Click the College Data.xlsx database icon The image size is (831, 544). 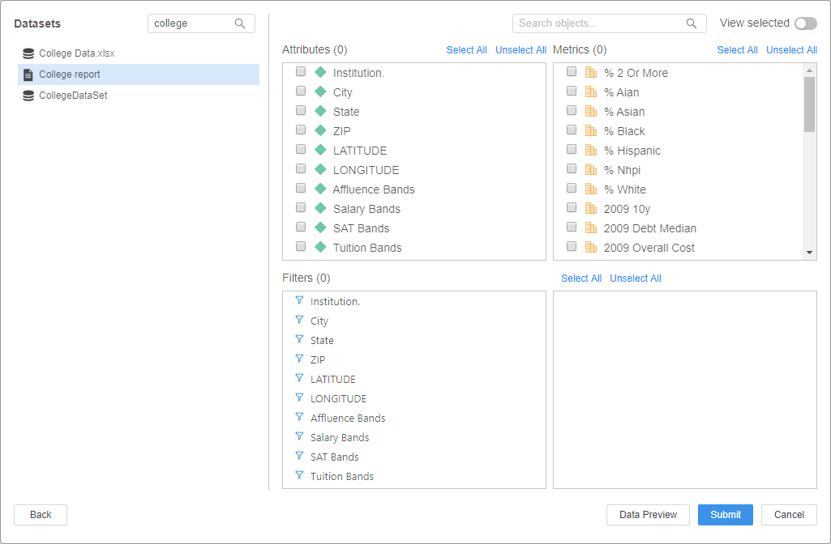click(x=28, y=53)
